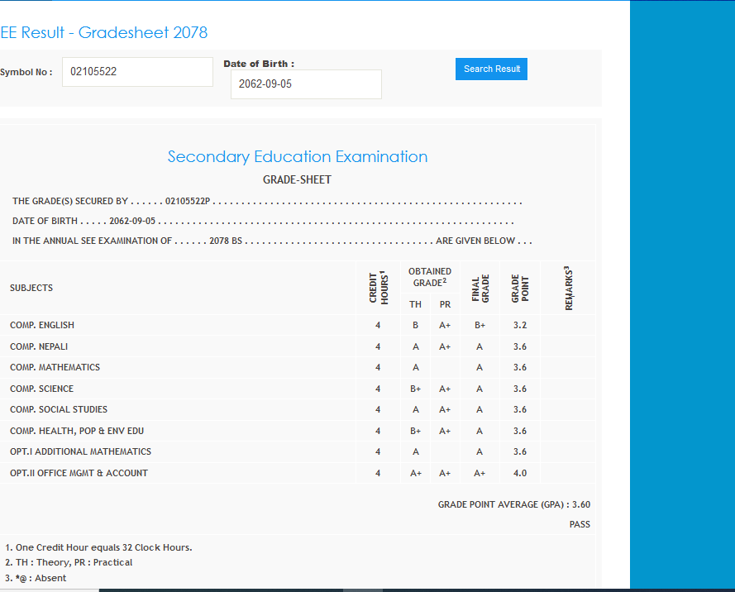Select the GRADE-SHEET subtitle text

(x=297, y=179)
